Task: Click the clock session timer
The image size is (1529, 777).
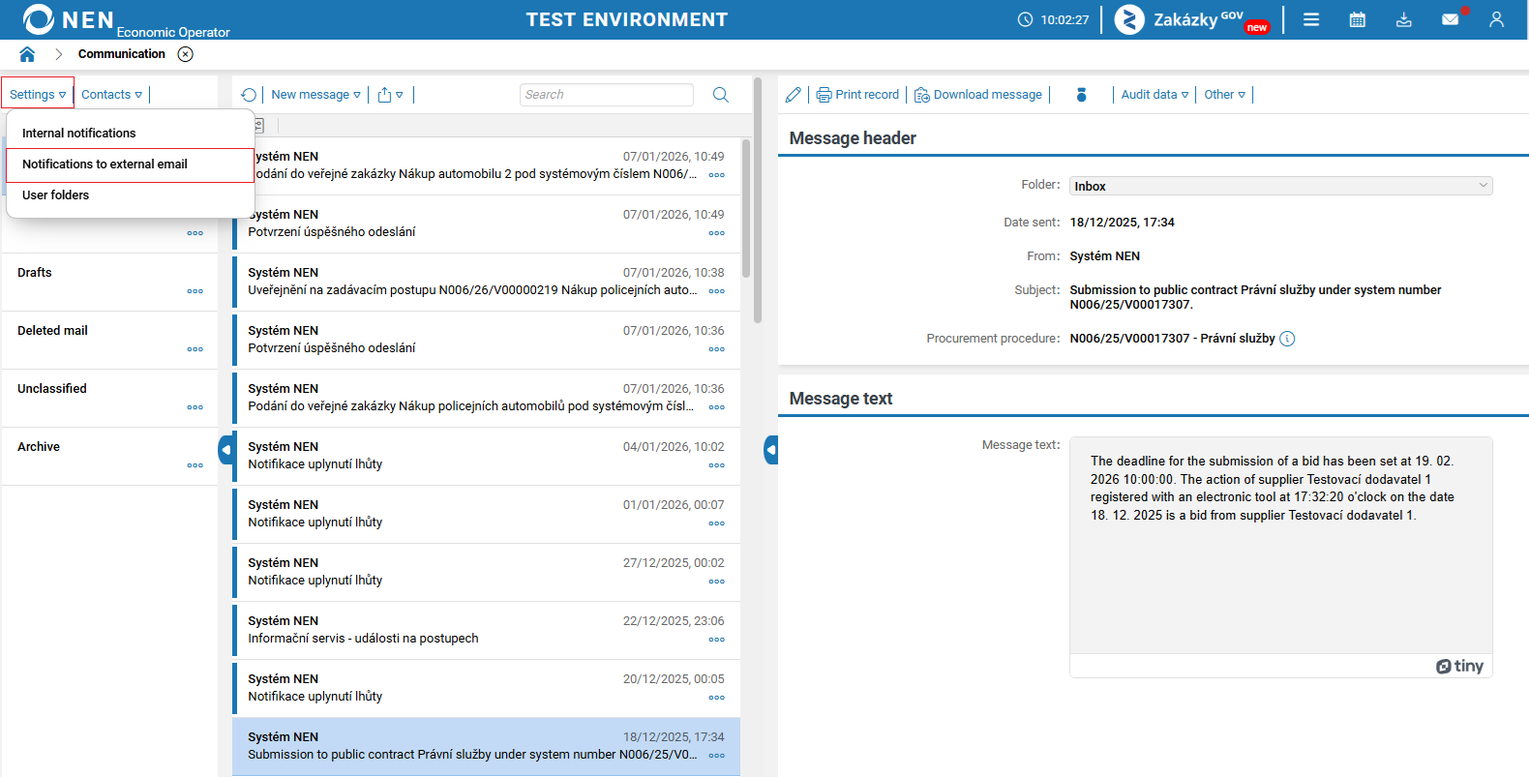Action: coord(1053,19)
